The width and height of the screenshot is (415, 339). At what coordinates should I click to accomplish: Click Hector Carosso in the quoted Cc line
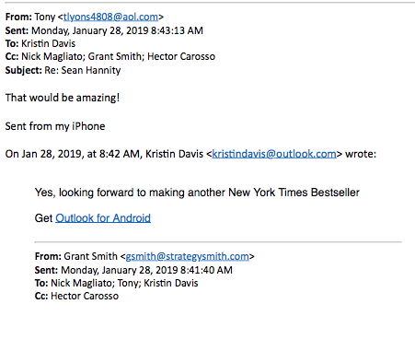[85, 296]
